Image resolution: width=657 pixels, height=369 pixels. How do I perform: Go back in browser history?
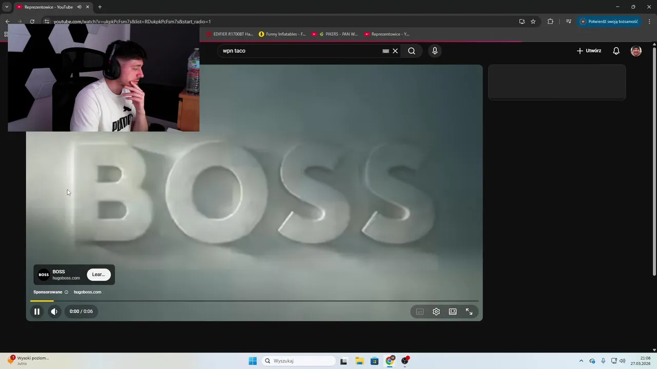click(x=7, y=22)
